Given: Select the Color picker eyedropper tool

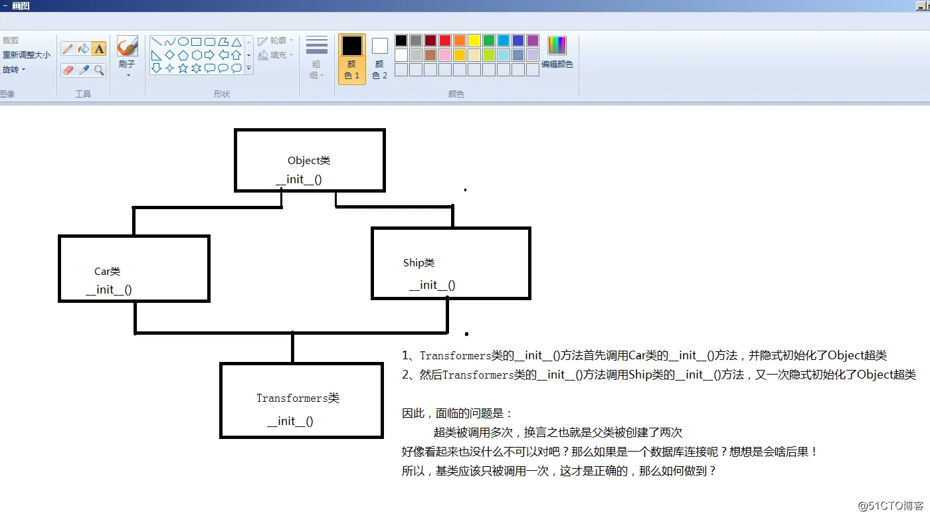Looking at the screenshot, I should pos(84,70).
